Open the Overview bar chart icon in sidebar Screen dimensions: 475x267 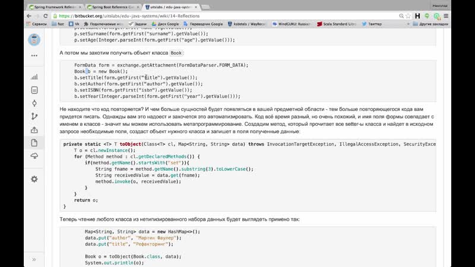[34, 77]
